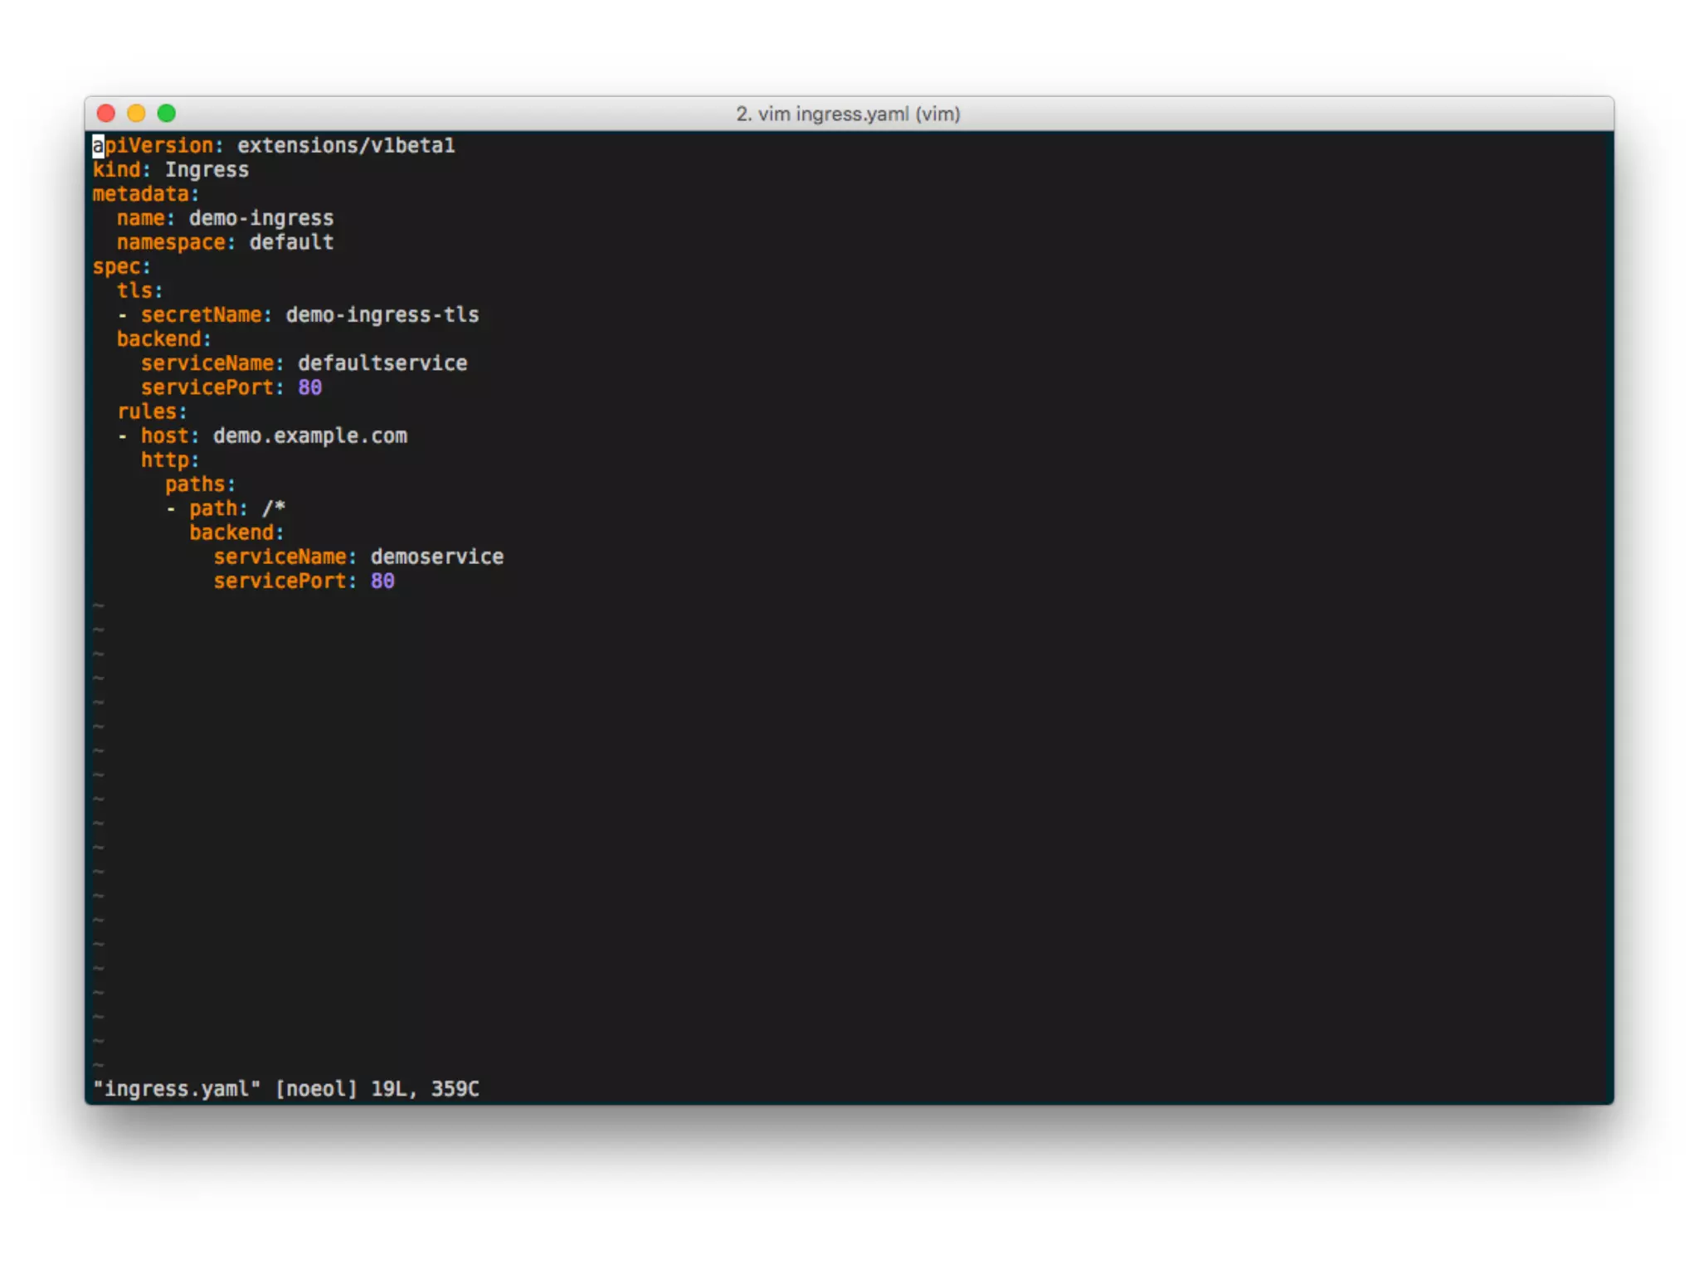This screenshot has width=1699, height=1274.
Task: Click 'defaultservice' service name value
Action: tap(382, 363)
